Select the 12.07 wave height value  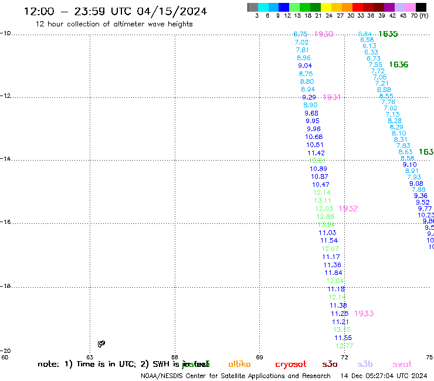330,249
